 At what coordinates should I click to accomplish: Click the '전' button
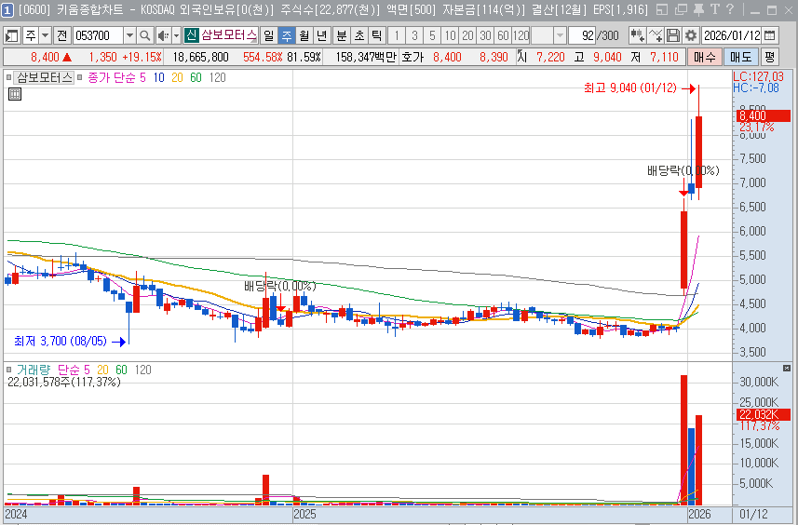62,35
